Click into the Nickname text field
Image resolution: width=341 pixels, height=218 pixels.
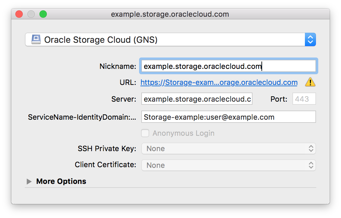(x=229, y=66)
